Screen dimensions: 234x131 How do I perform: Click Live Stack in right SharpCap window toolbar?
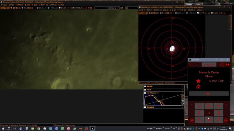tap(217, 13)
